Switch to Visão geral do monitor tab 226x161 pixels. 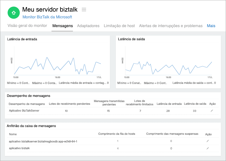click(27, 26)
